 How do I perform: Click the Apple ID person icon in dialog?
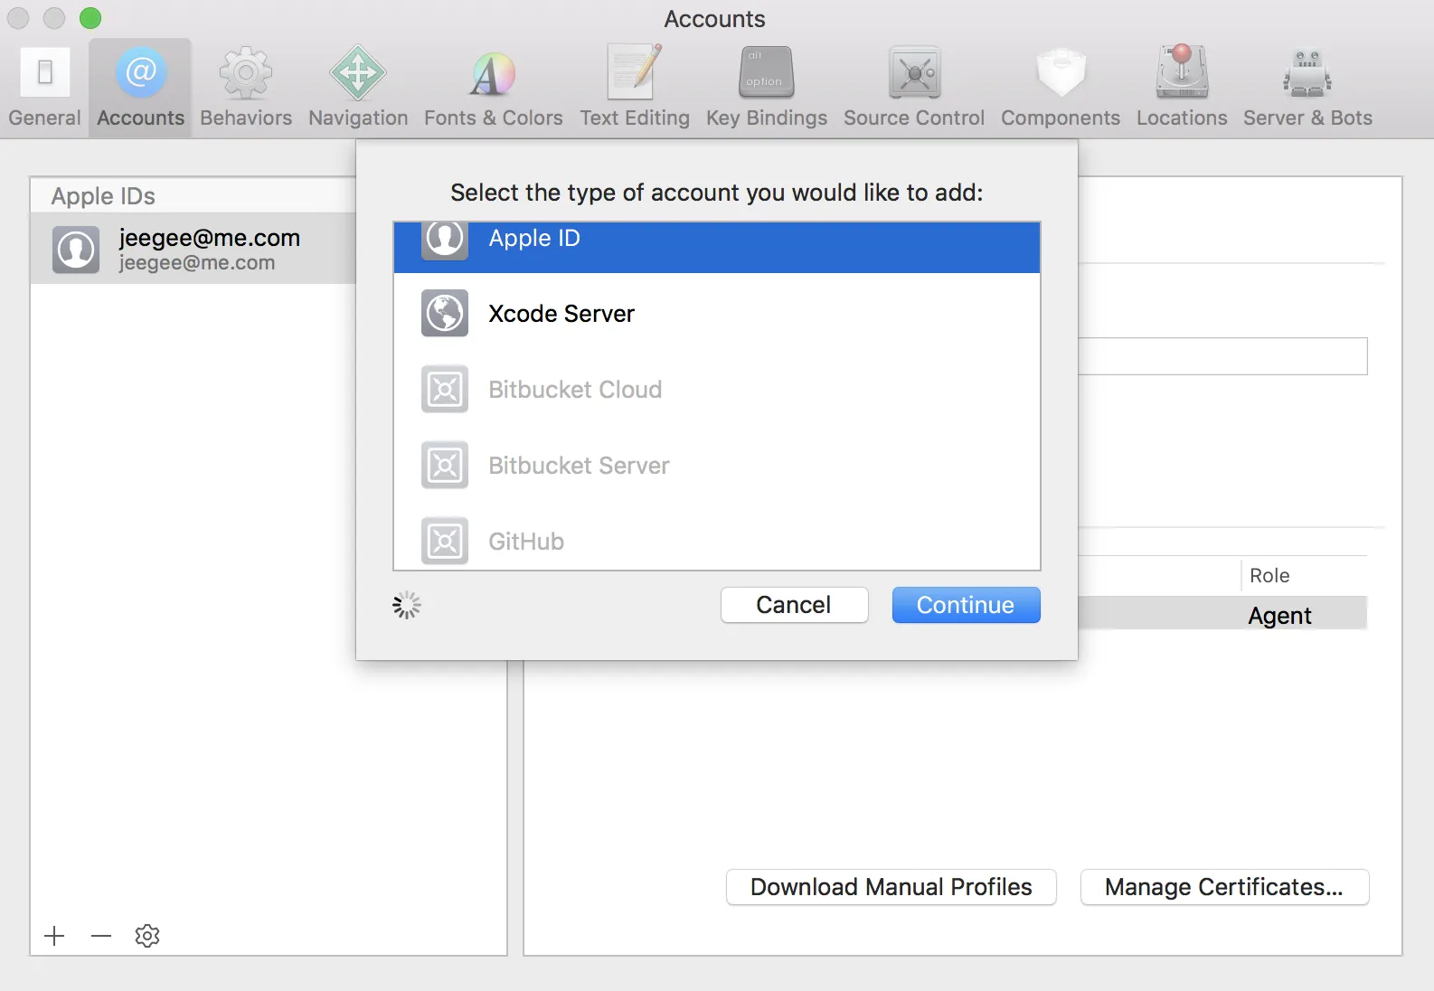pos(445,240)
